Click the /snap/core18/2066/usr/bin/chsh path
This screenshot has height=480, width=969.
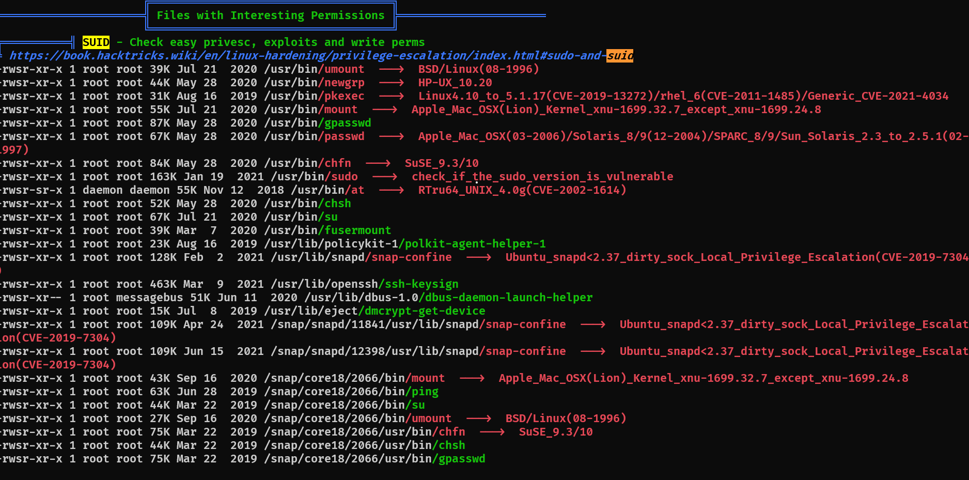(x=365, y=445)
